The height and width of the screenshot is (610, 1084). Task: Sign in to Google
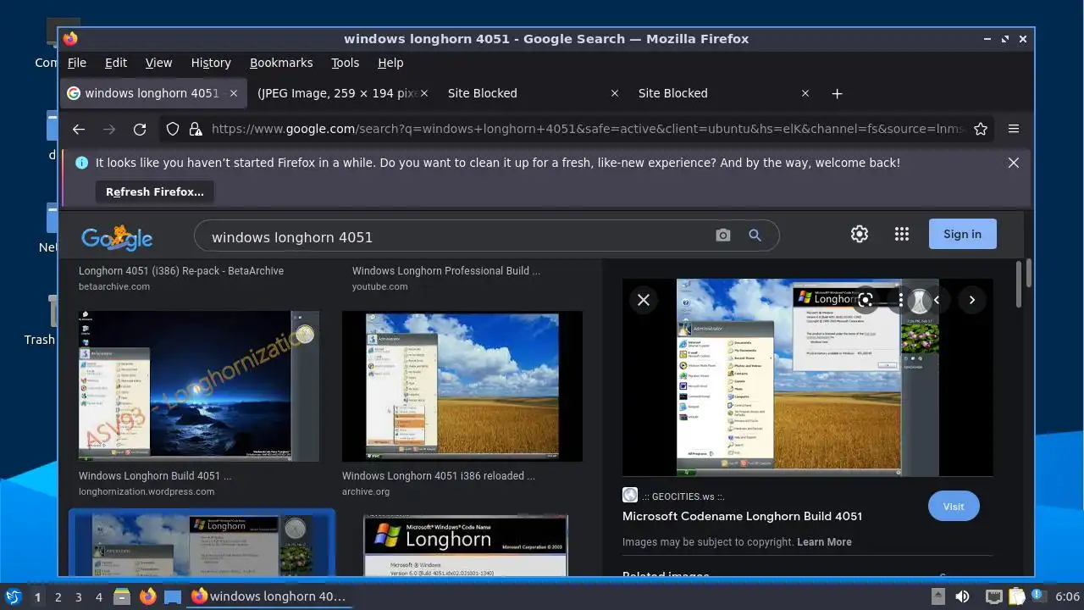[962, 234]
